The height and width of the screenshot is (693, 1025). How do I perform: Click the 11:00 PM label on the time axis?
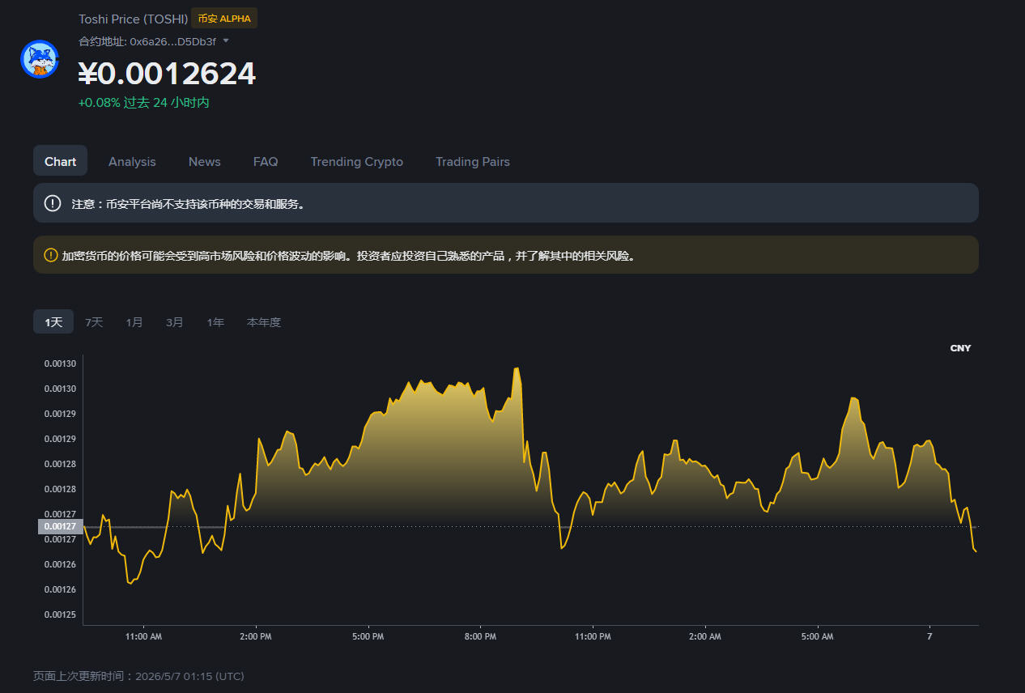[593, 636]
